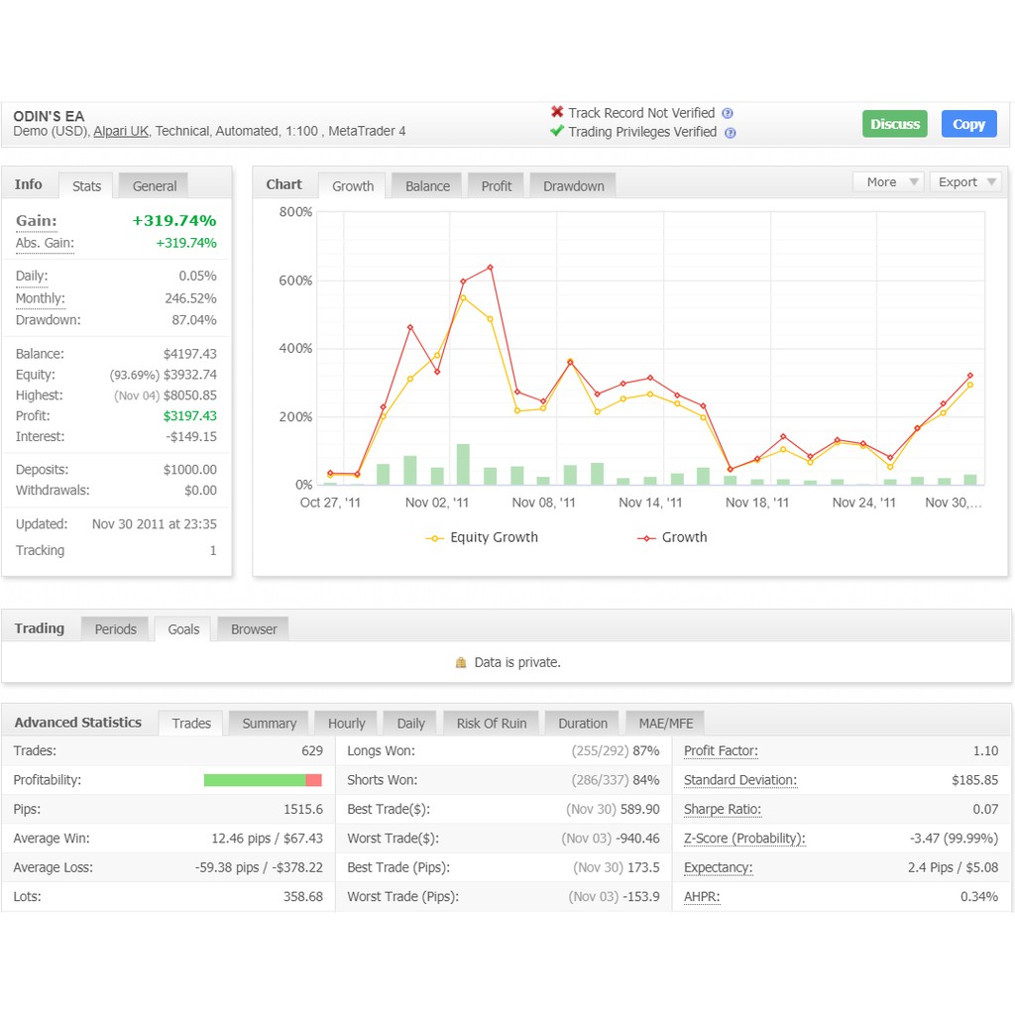This screenshot has width=1015, height=1015.
Task: Click the green checkmark privileges icon
Action: point(557,132)
